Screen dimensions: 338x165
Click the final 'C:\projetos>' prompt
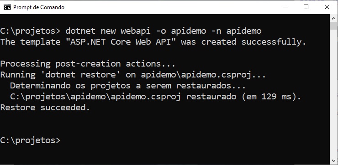[30, 140]
